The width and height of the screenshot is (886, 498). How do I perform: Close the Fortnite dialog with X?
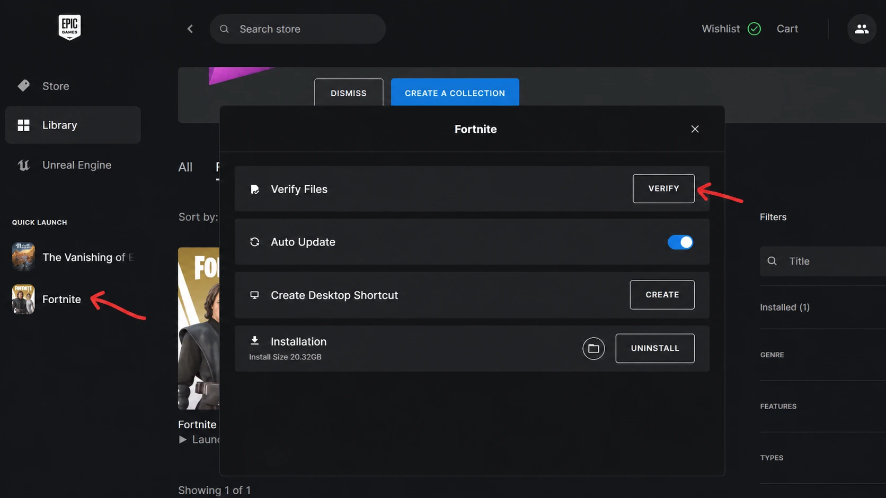695,129
